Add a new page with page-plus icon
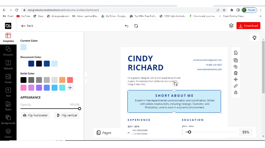The height and width of the screenshot is (148, 265). click(x=236, y=53)
